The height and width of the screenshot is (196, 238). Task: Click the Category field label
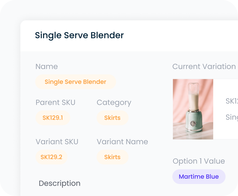(114, 102)
